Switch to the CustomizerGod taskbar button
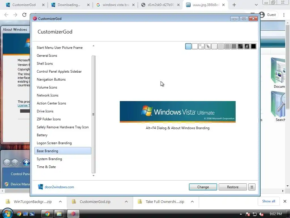The width and height of the screenshot is (290, 218). tap(73, 214)
